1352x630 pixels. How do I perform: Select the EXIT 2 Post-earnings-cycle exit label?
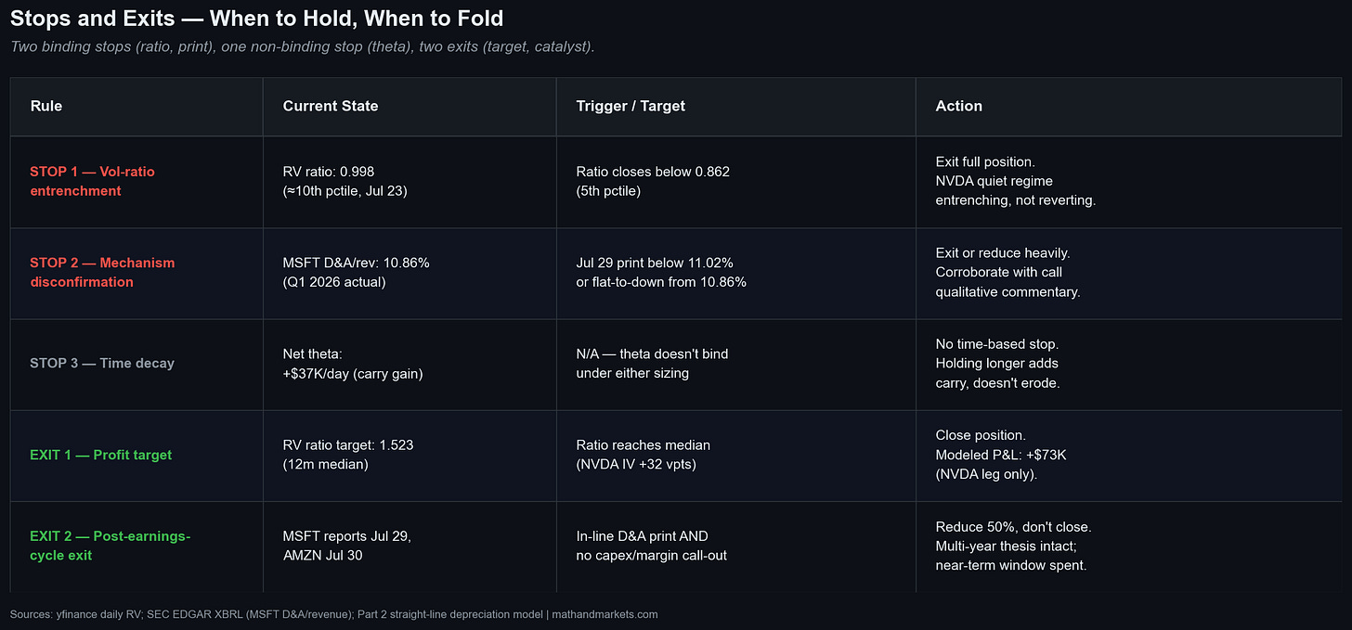click(x=110, y=546)
